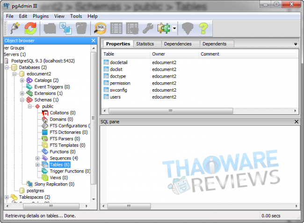Click the Object browser vertical scrollbar

coord(94,118)
